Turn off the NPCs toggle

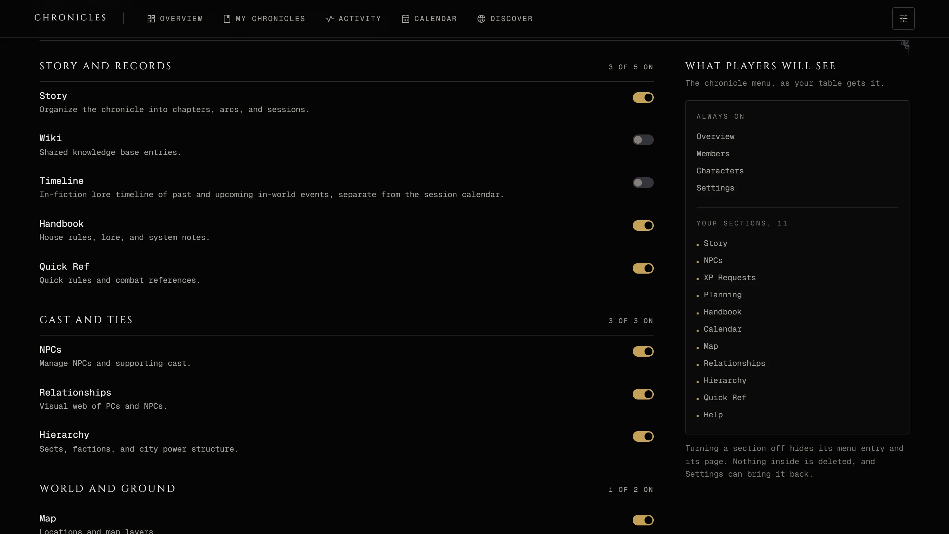click(x=643, y=351)
